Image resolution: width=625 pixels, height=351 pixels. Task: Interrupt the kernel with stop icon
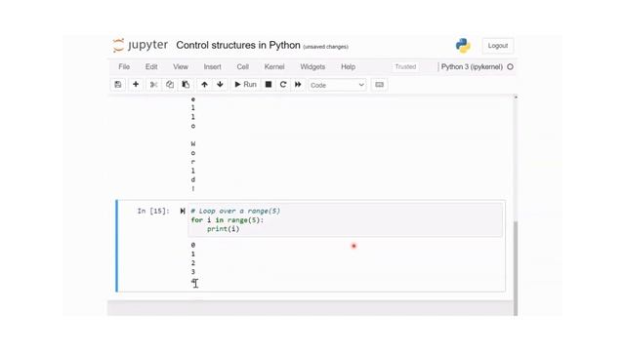click(269, 85)
